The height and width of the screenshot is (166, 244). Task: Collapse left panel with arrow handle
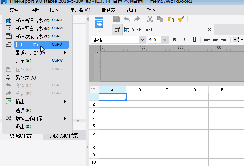[87, 19]
